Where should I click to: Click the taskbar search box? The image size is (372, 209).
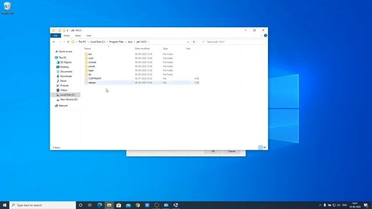(42, 205)
